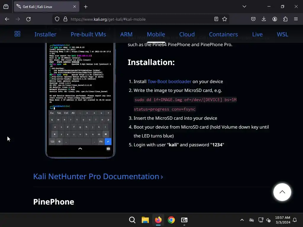Image resolution: width=303 pixels, height=227 pixels.
Task: Go back to previous page
Action: click(7, 19)
